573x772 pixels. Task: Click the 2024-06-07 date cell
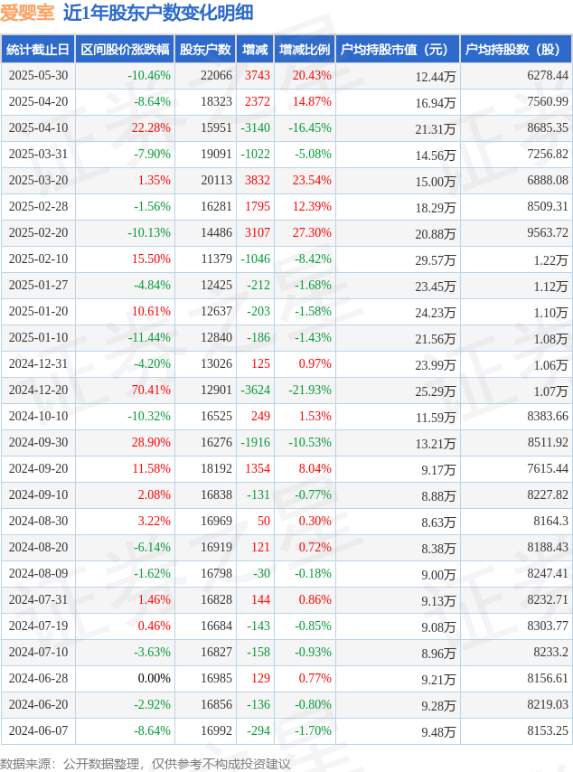(x=38, y=730)
